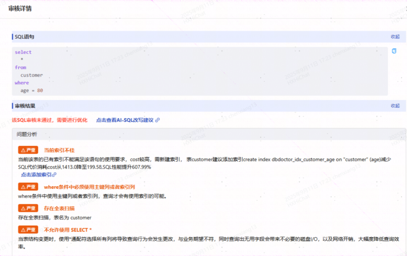Screen dimensions: 407x256
Task: Click the cost line SQL代价消耗cost从1413.0降至199.58
Action: tap(84, 167)
